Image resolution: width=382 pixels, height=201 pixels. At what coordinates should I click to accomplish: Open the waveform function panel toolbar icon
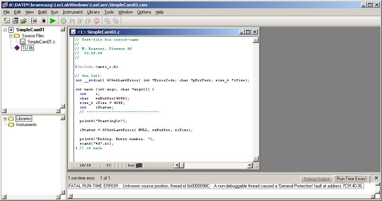34,21
